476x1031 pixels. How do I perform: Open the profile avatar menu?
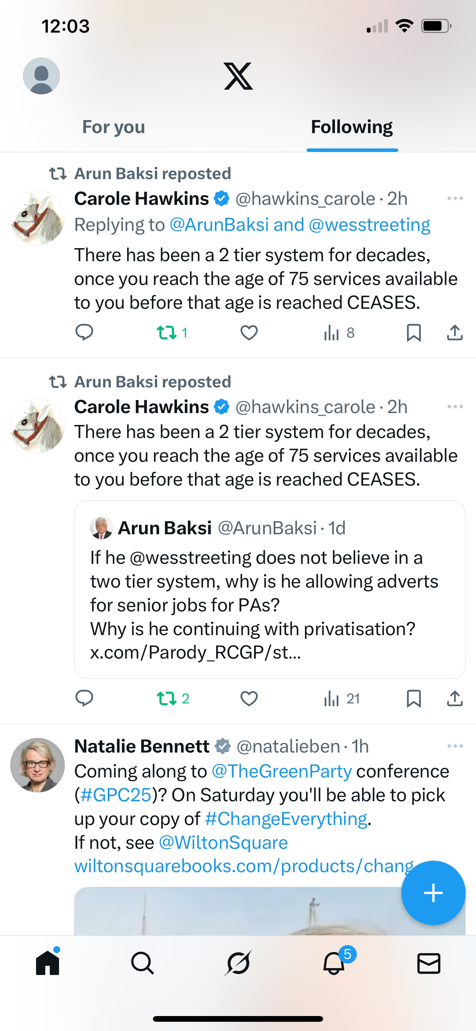pyautogui.click(x=41, y=76)
